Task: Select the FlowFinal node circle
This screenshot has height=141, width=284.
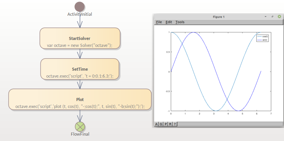Action: click(80, 126)
